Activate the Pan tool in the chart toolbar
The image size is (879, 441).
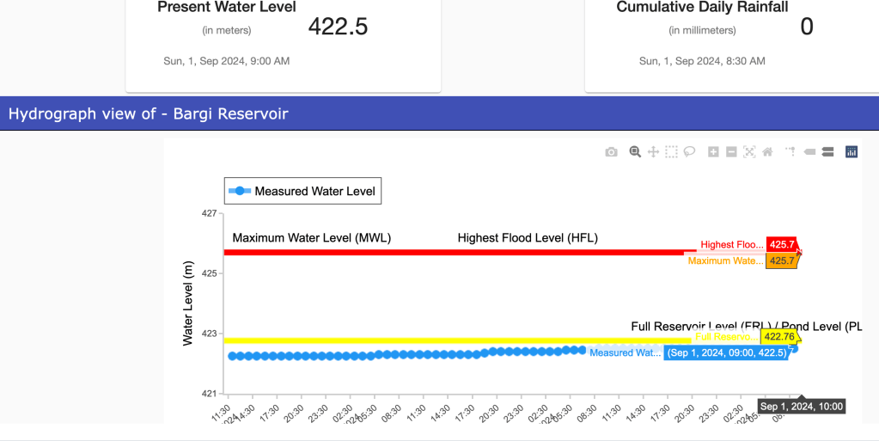click(x=653, y=152)
